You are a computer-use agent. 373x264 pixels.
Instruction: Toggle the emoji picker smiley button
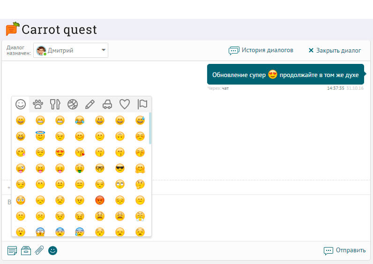pyautogui.click(x=53, y=250)
